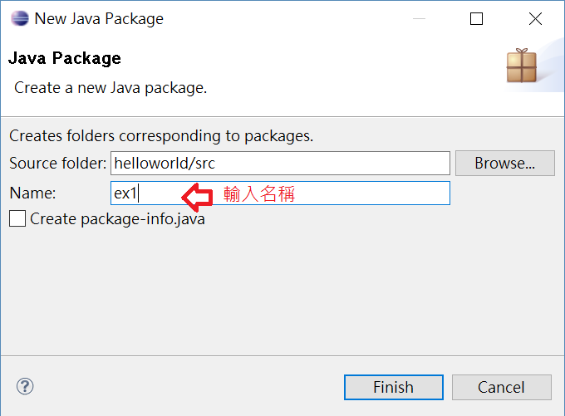Click the Name label
The width and height of the screenshot is (565, 416).
click(x=32, y=193)
